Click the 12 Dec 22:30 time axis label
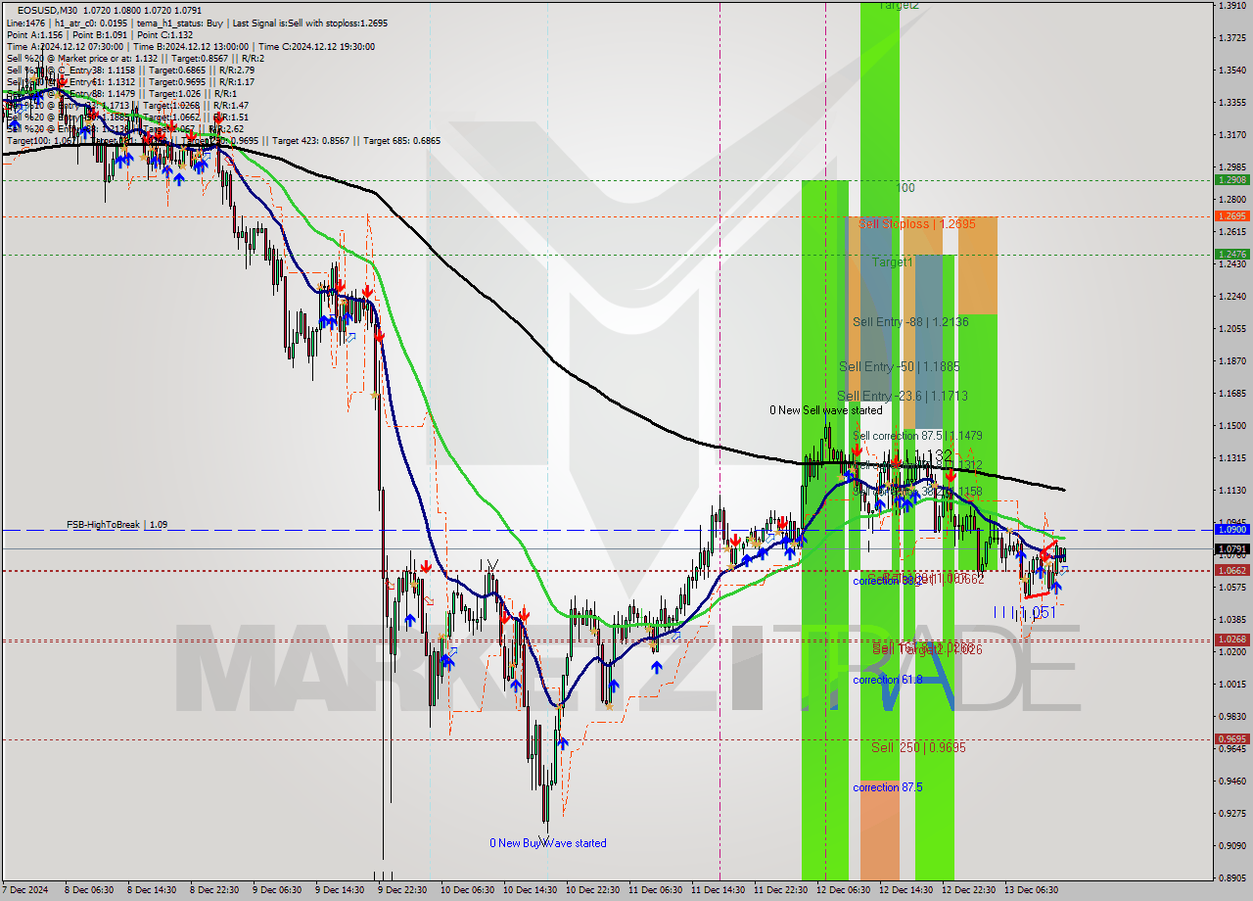1253x901 pixels. pos(968,890)
